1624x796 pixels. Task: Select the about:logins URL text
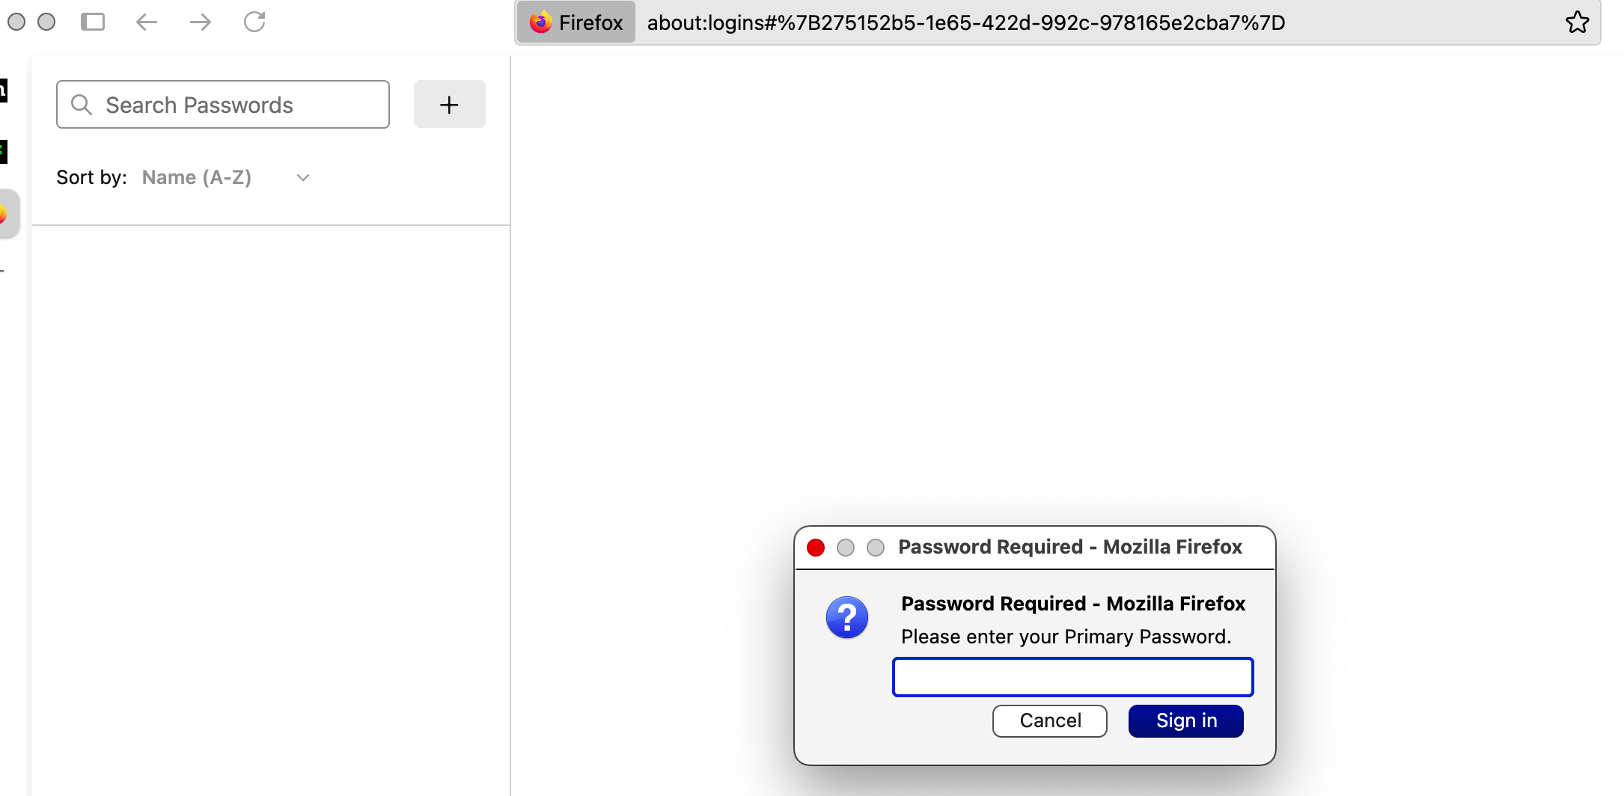coord(965,22)
